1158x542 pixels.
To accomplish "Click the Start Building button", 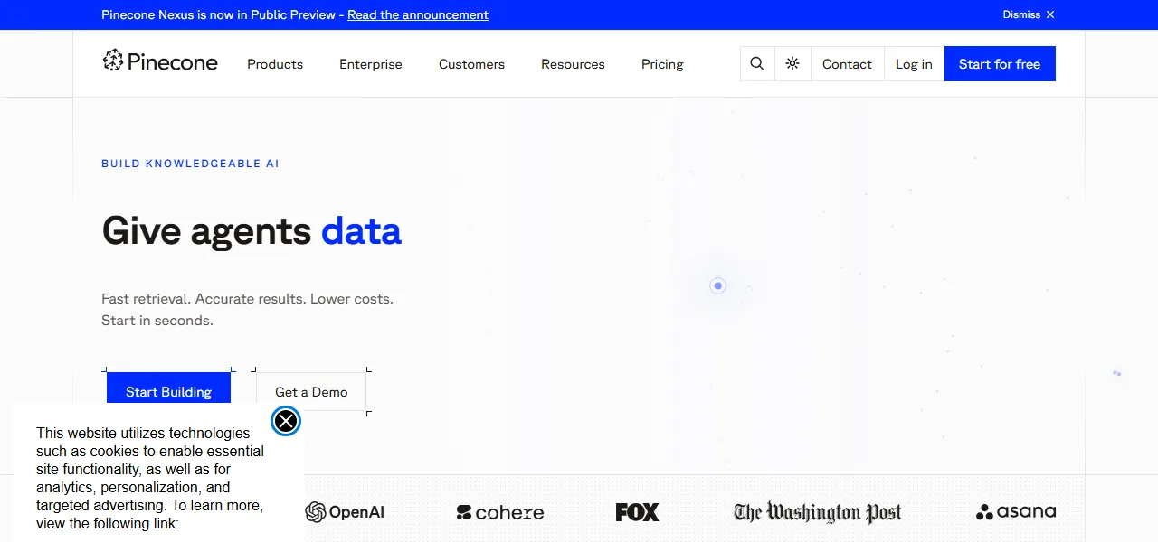I will click(x=168, y=392).
